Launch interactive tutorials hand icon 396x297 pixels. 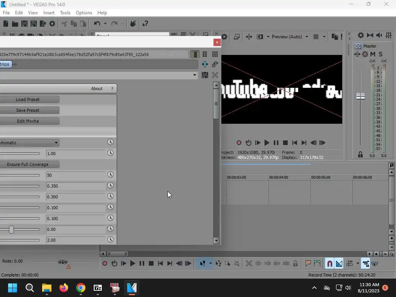click(x=133, y=24)
